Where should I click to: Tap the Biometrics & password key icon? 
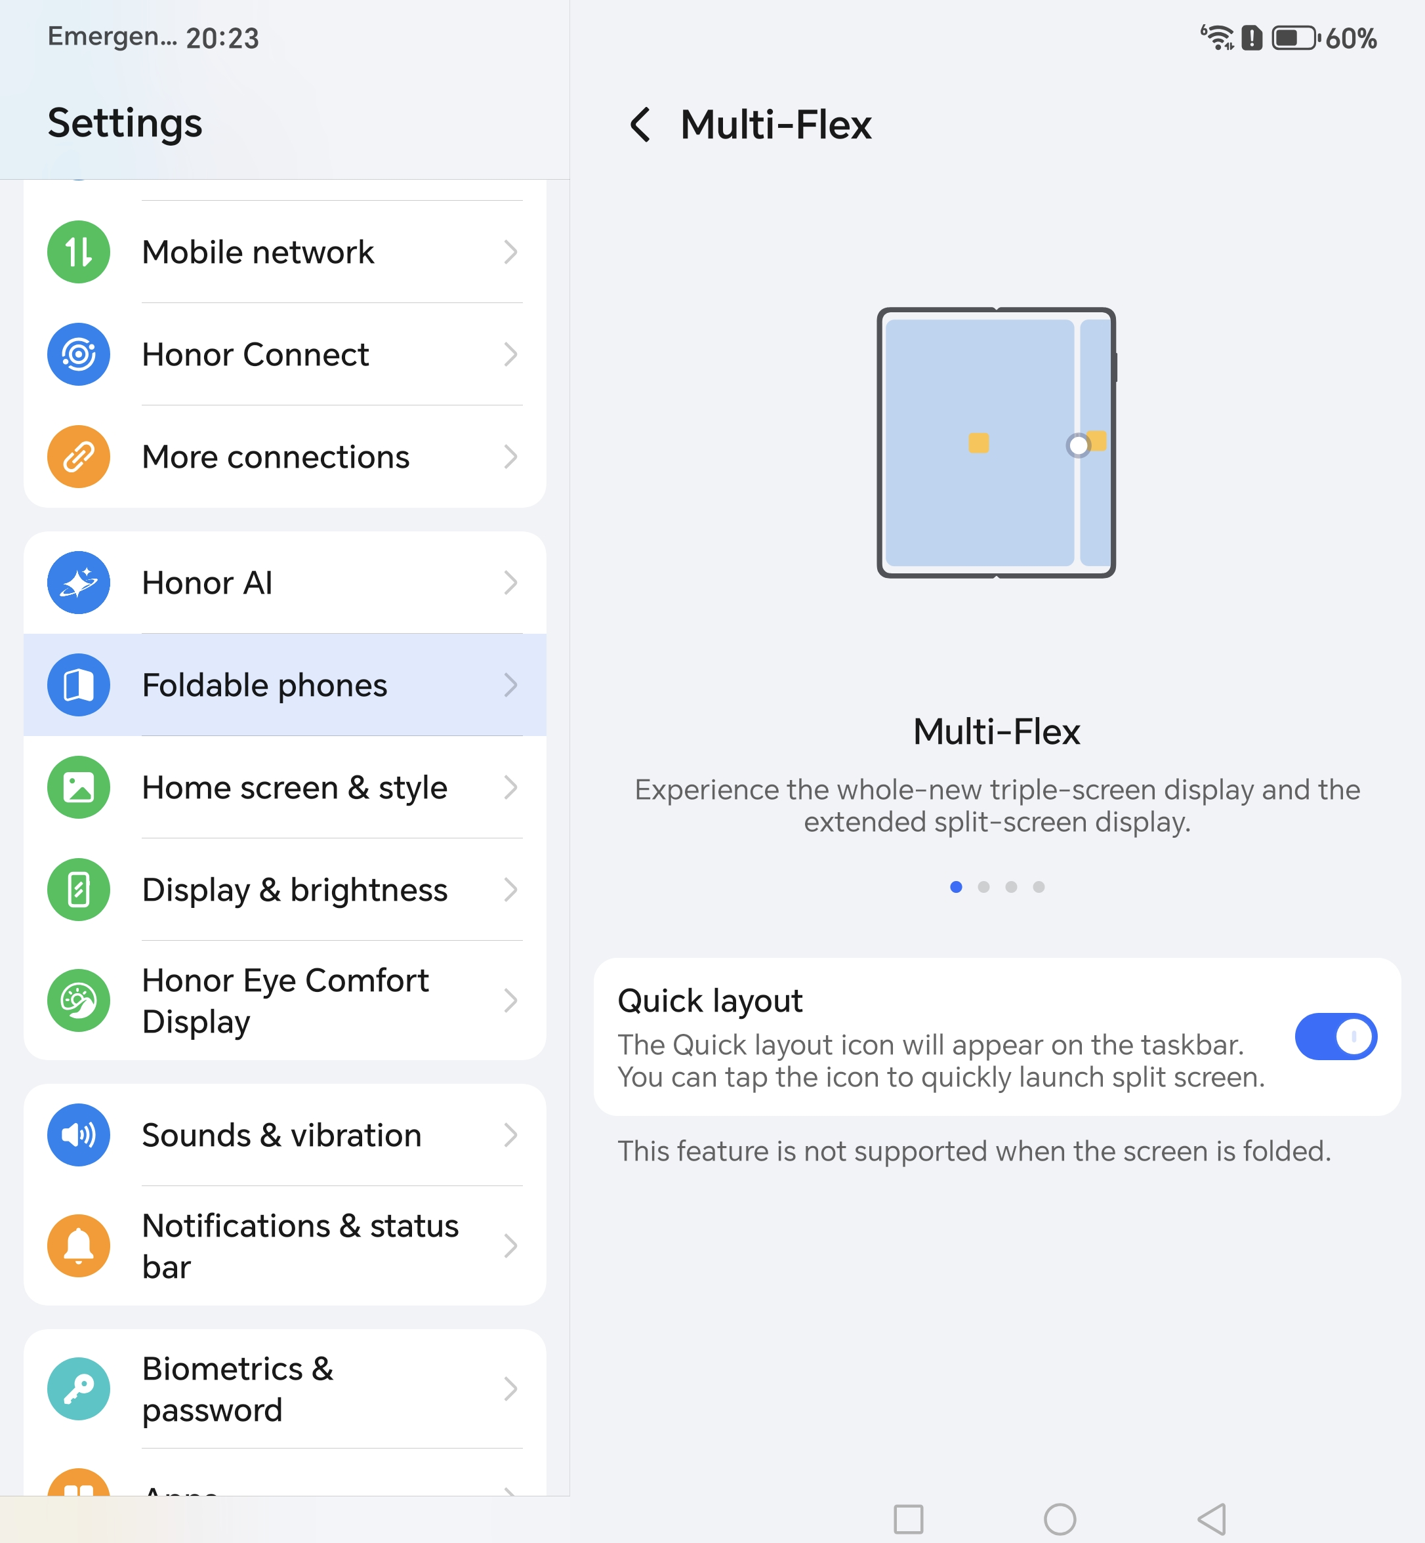79,1389
